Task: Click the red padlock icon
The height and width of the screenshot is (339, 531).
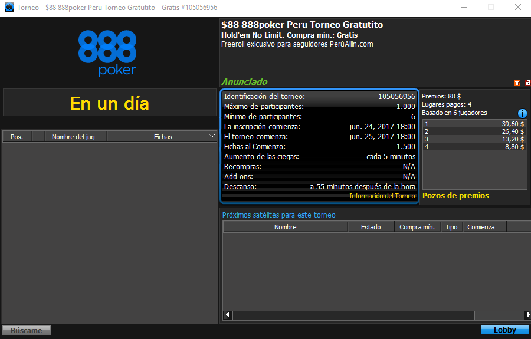Action: [528, 83]
